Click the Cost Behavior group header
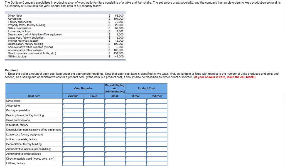The image size is (285, 166). [x=83, y=89]
